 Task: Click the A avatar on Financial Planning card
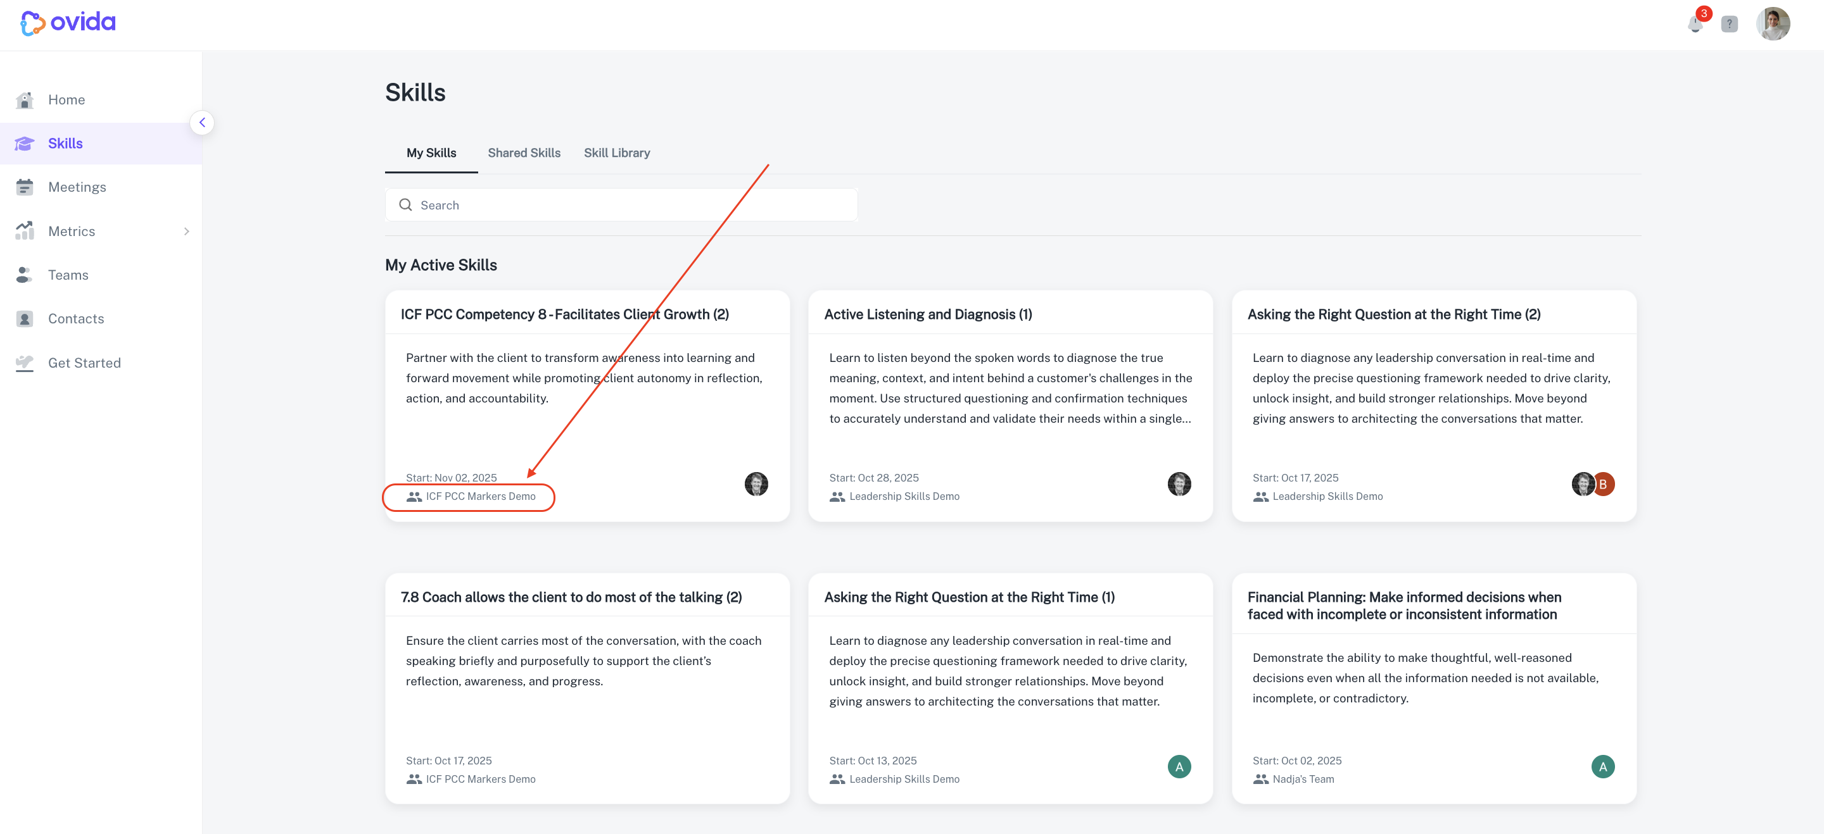(1603, 767)
